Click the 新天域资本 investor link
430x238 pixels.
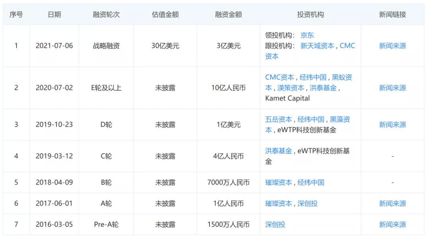click(x=317, y=46)
